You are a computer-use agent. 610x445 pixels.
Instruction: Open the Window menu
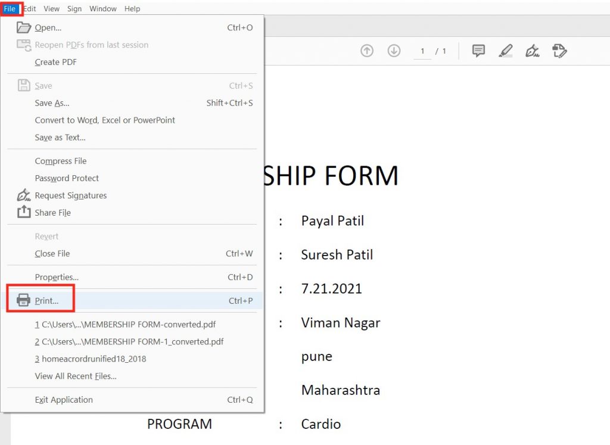pos(102,8)
